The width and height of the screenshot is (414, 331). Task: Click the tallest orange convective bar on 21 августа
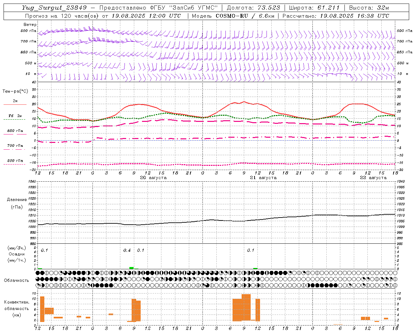point(246,307)
